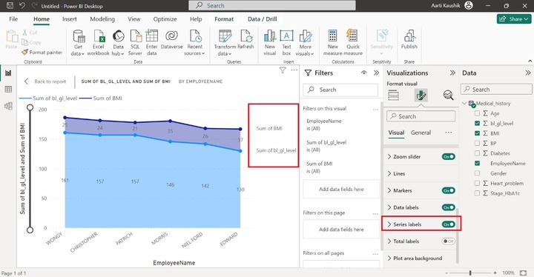This screenshot has height=277, width=534.
Task: Expand the Markers section
Action: pos(389,190)
